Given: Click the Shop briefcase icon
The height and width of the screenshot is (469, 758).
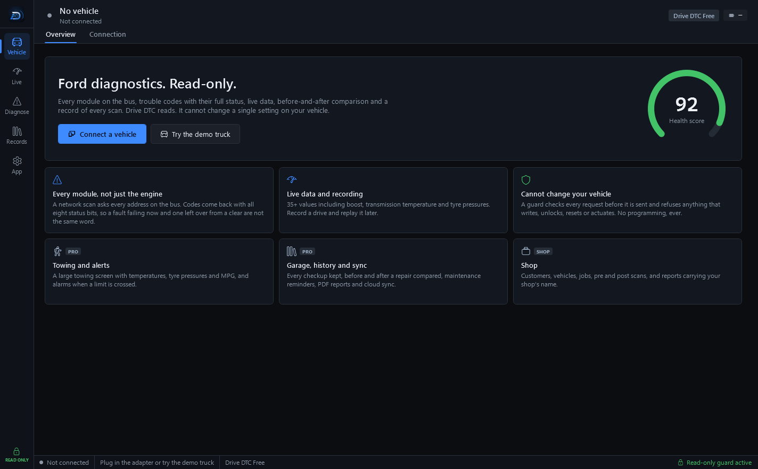Looking at the screenshot, I should (x=526, y=251).
